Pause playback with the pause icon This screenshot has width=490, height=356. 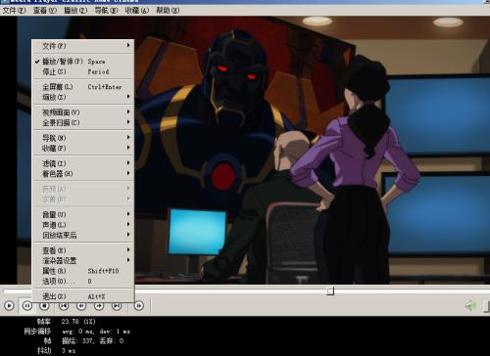coord(26,306)
